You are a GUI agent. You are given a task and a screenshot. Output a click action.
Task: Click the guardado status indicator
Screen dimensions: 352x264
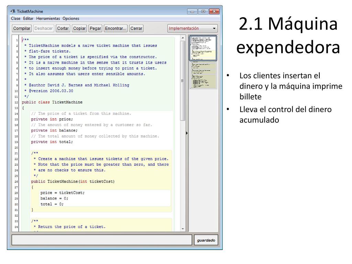click(x=206, y=240)
